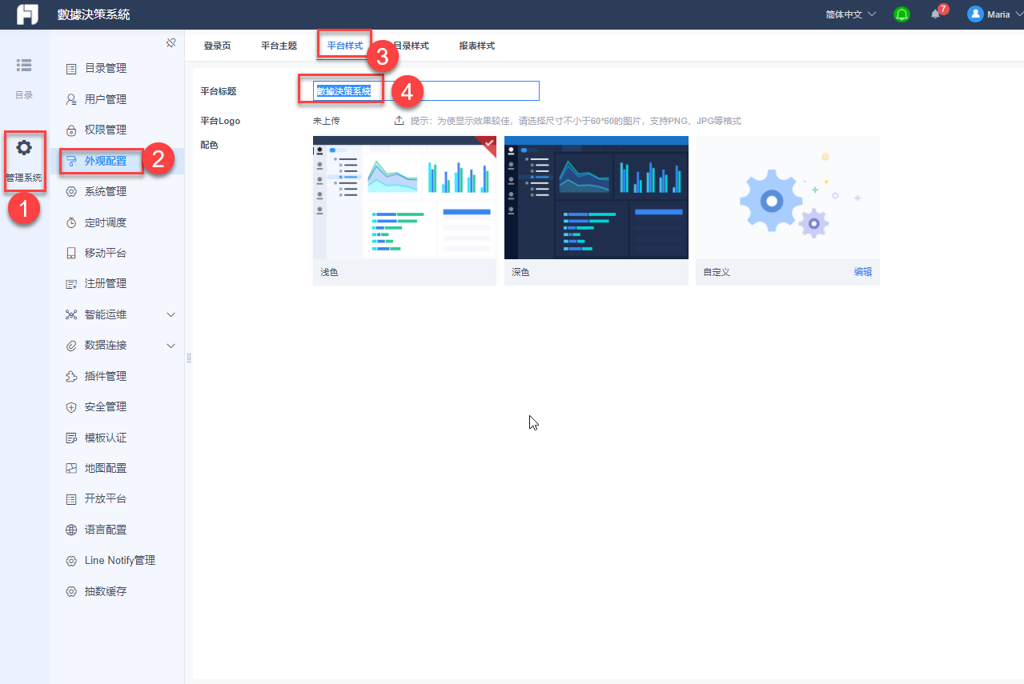
Task: Click the 目录管理 list icon
Action: click(x=70, y=69)
